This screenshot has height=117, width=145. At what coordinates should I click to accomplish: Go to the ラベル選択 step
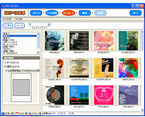[52, 13]
